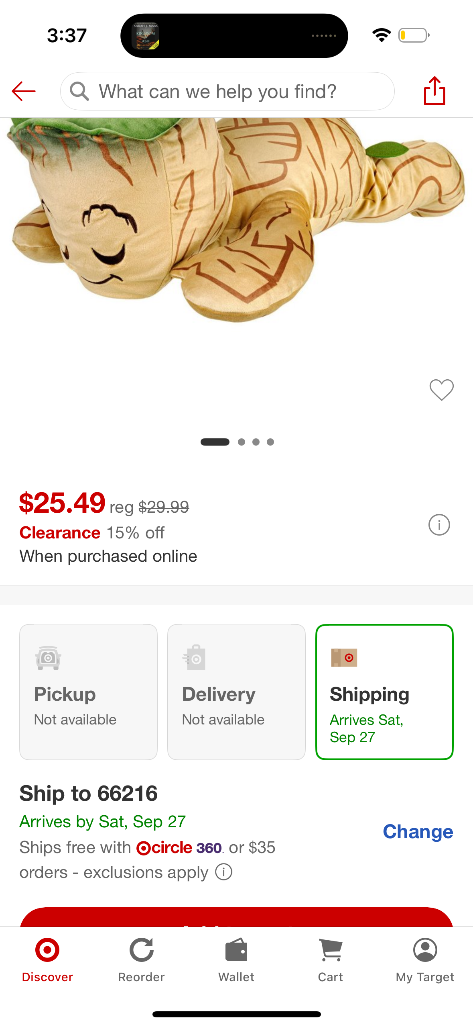Tap Change to edit shipping ZIP
Image resolution: width=473 pixels, height=1027 pixels.
[x=418, y=831]
